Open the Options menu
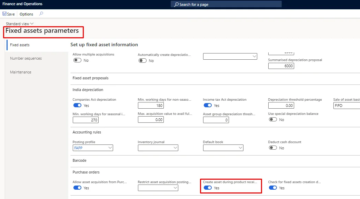360x199 pixels. tap(27, 14)
